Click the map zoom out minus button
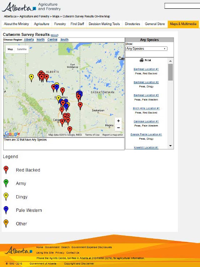 point(118,128)
